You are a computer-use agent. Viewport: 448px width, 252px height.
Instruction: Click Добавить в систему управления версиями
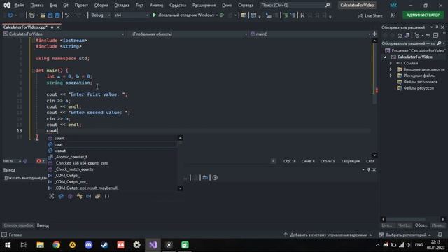pos(328,235)
